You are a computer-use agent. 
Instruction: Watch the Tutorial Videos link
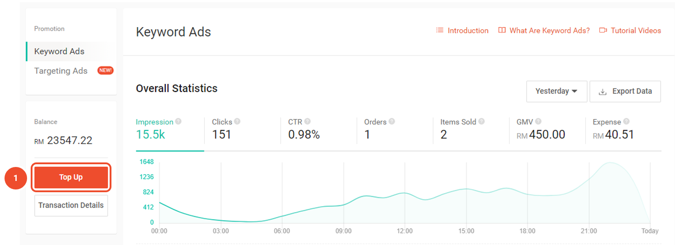[x=630, y=31]
